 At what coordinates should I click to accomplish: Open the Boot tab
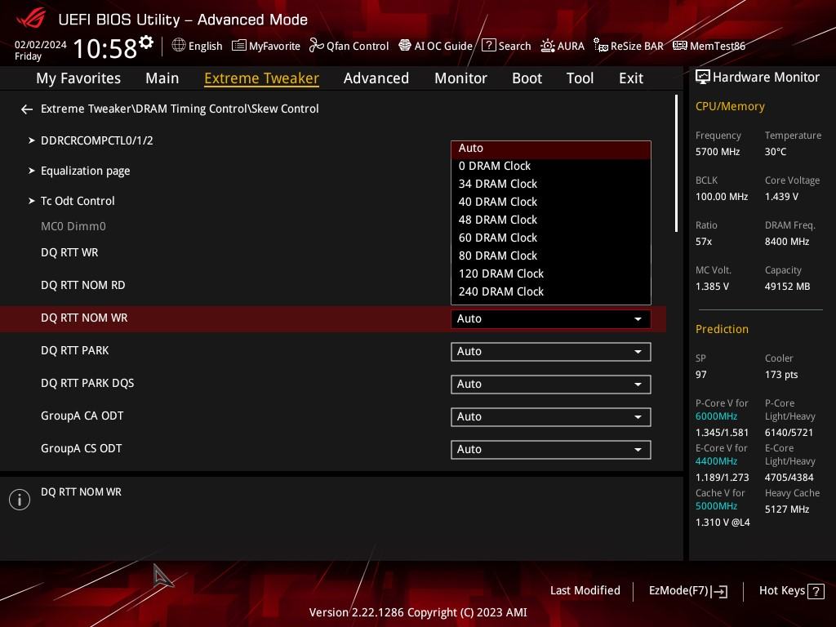pyautogui.click(x=527, y=78)
